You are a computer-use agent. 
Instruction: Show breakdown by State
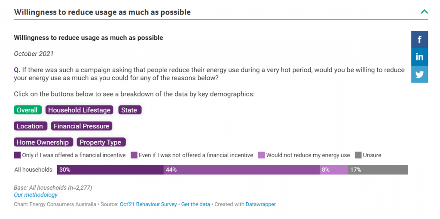130,110
